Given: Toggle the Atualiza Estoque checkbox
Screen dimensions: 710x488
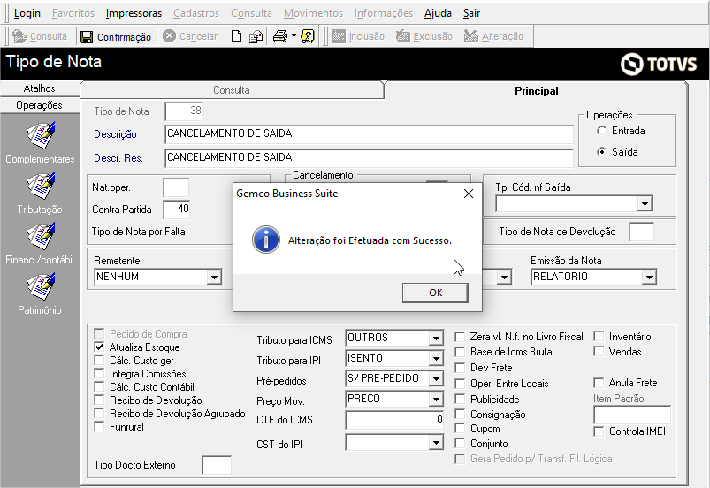Looking at the screenshot, I should [x=99, y=347].
